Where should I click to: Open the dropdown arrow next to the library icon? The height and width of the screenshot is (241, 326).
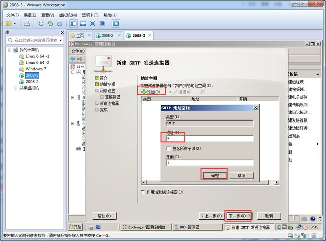point(15,23)
